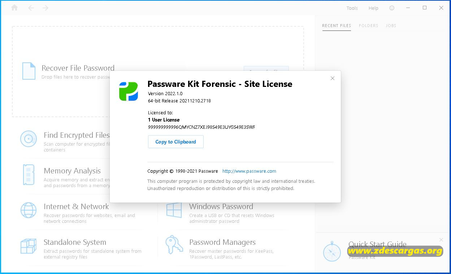
Task: Open Internet & Network option
Action: click(76, 207)
